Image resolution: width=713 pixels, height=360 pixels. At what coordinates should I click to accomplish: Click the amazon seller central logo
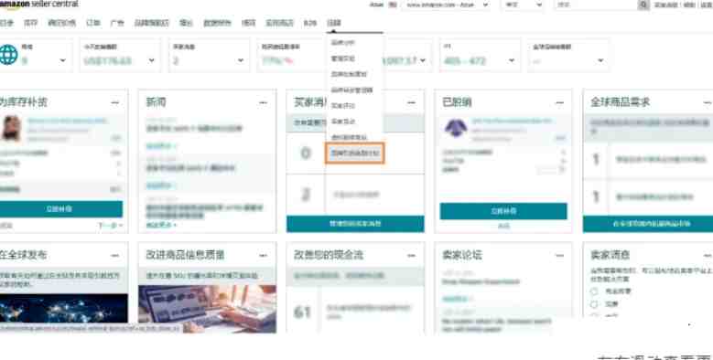pos(39,4)
